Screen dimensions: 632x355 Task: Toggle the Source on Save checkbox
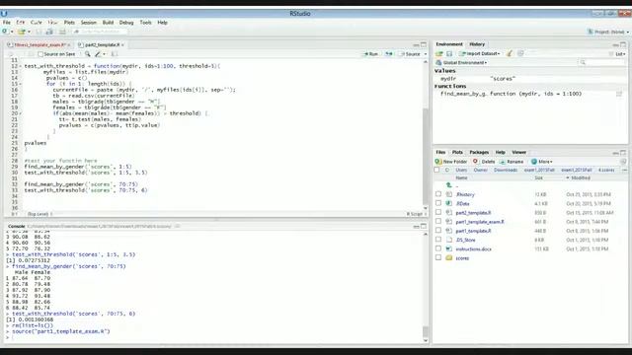pos(40,54)
